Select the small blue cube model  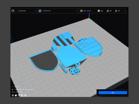54,48
